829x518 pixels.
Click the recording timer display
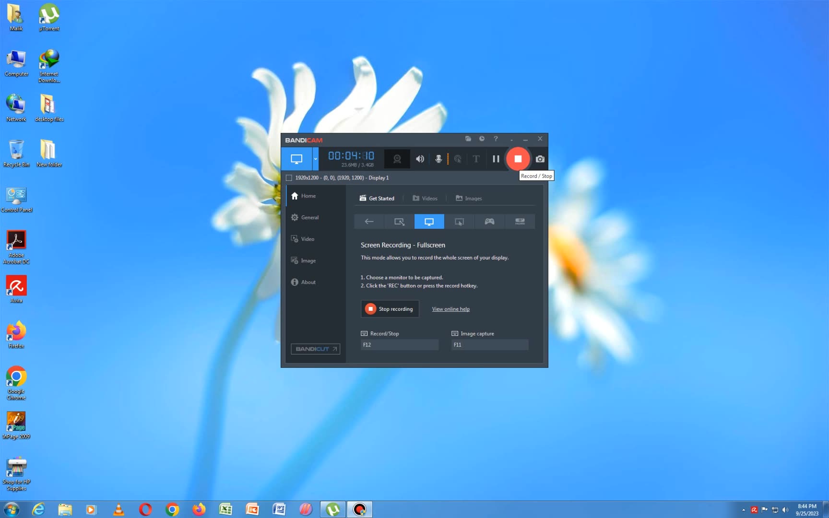[351, 156]
